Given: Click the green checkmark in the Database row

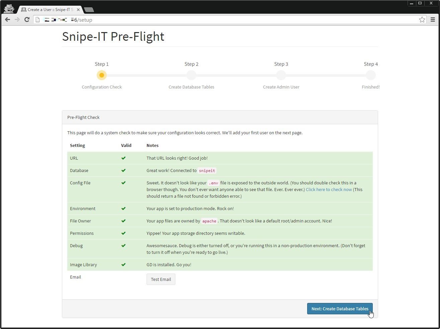Looking at the screenshot, I should point(123,170).
